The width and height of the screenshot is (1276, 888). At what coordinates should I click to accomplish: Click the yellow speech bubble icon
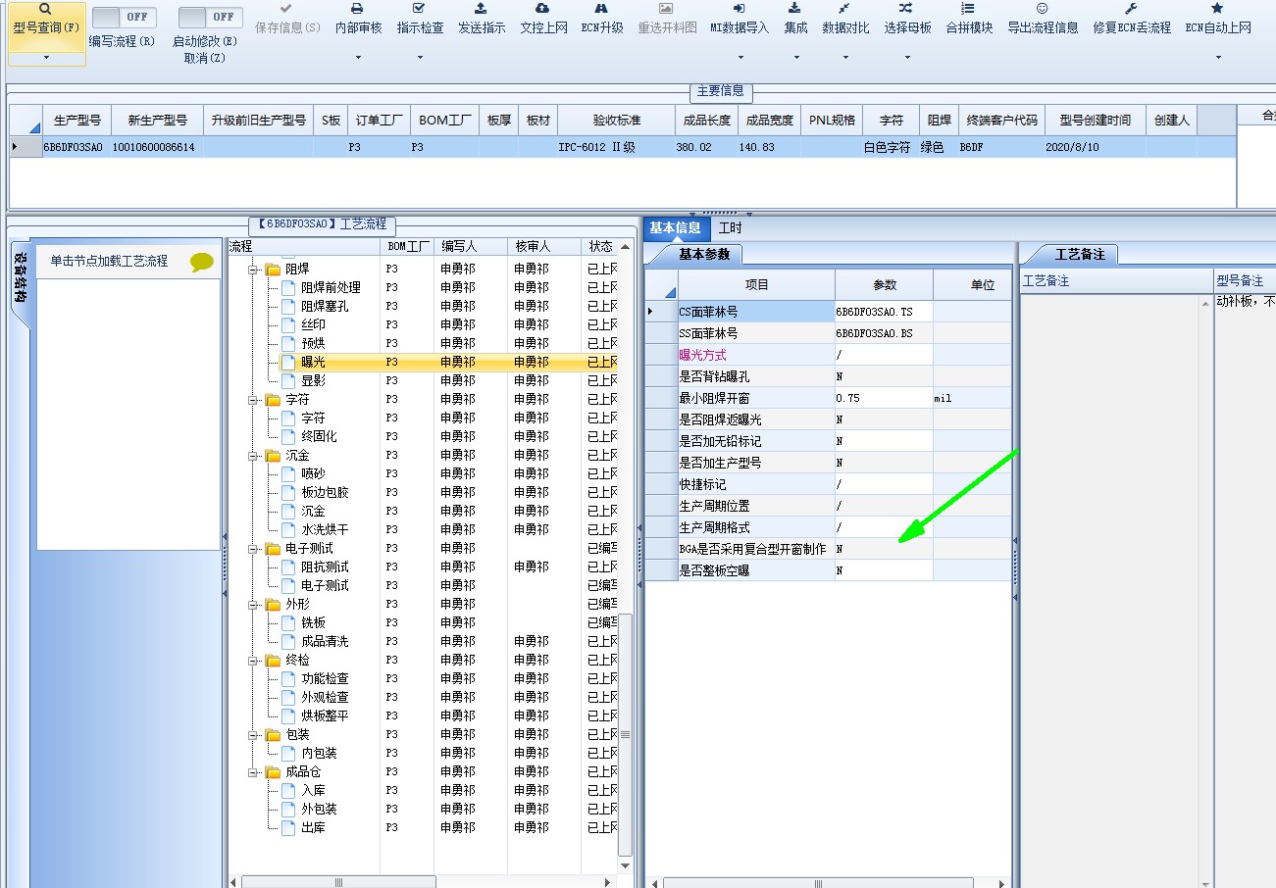[x=202, y=263]
